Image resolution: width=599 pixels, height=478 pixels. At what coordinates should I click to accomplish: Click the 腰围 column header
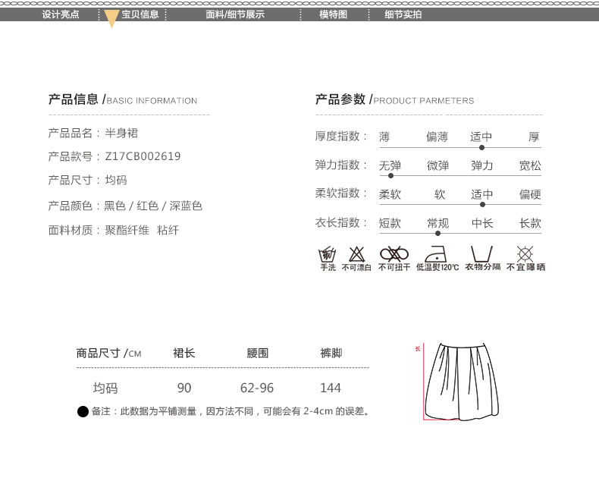[258, 353]
